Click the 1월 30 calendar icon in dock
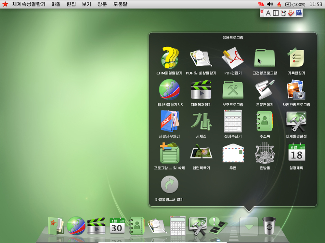Viewport: 325px width, 243px height. (117, 226)
